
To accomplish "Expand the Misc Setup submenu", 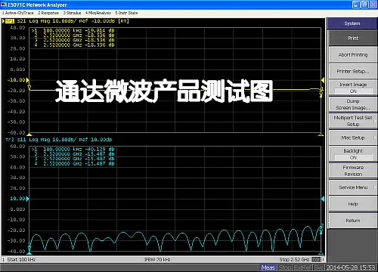I will click(353, 138).
